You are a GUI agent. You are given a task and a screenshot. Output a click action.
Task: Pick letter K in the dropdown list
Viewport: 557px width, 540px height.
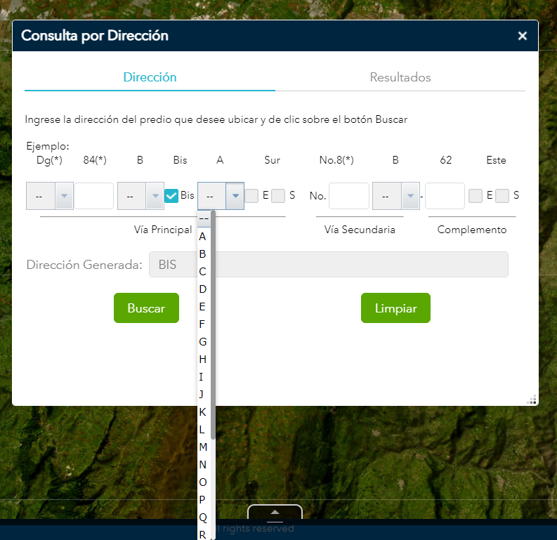203,411
